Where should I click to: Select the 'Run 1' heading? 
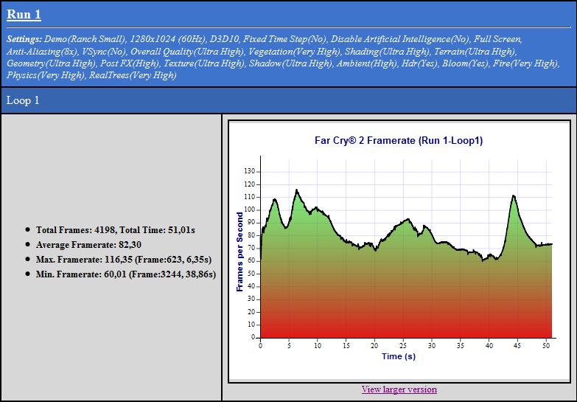click(x=24, y=14)
